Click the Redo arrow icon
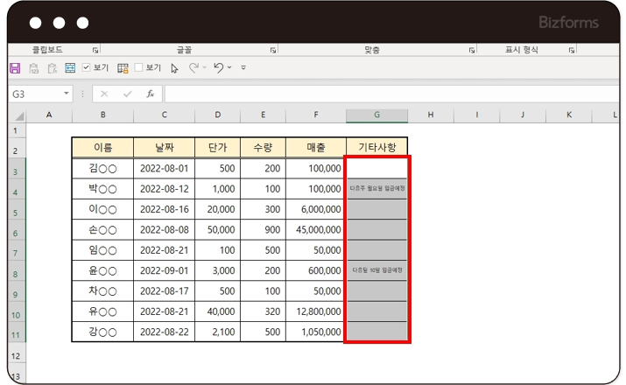This screenshot has width=626, height=385. coord(194,67)
